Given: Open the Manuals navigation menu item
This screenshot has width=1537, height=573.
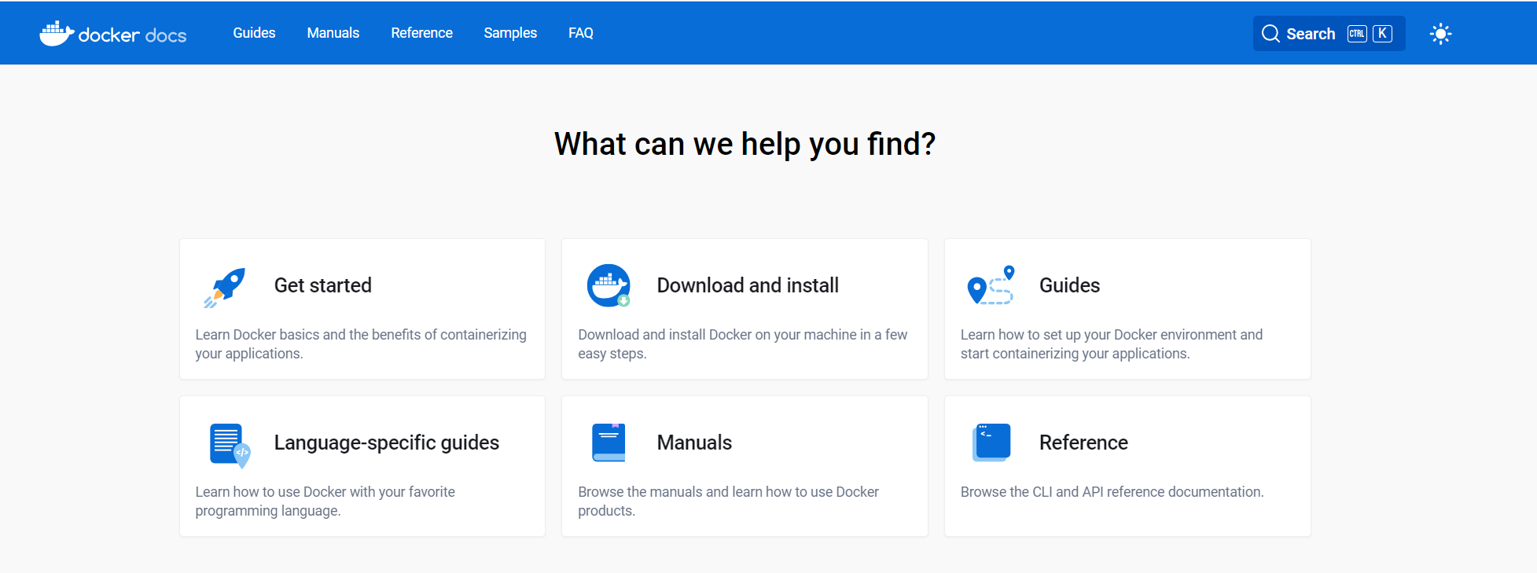Looking at the screenshot, I should click(x=333, y=33).
